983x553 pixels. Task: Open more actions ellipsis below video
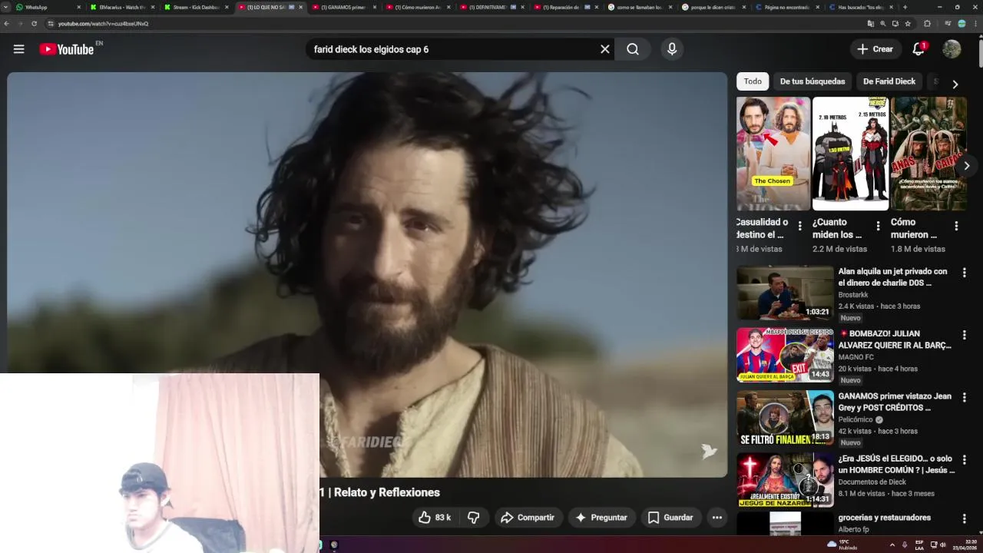pyautogui.click(x=717, y=518)
